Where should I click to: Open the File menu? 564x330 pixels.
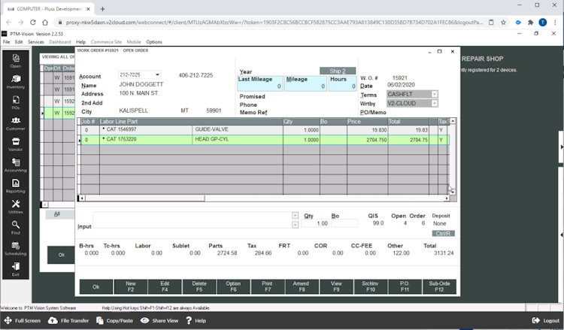tap(7, 42)
